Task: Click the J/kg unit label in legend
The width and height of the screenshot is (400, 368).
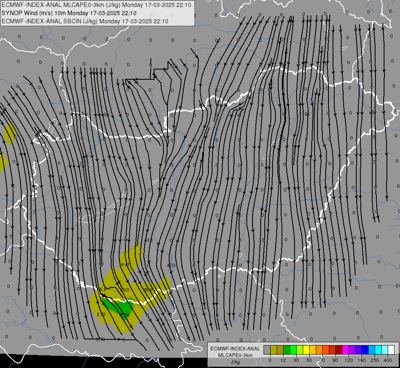Action: 235,362
